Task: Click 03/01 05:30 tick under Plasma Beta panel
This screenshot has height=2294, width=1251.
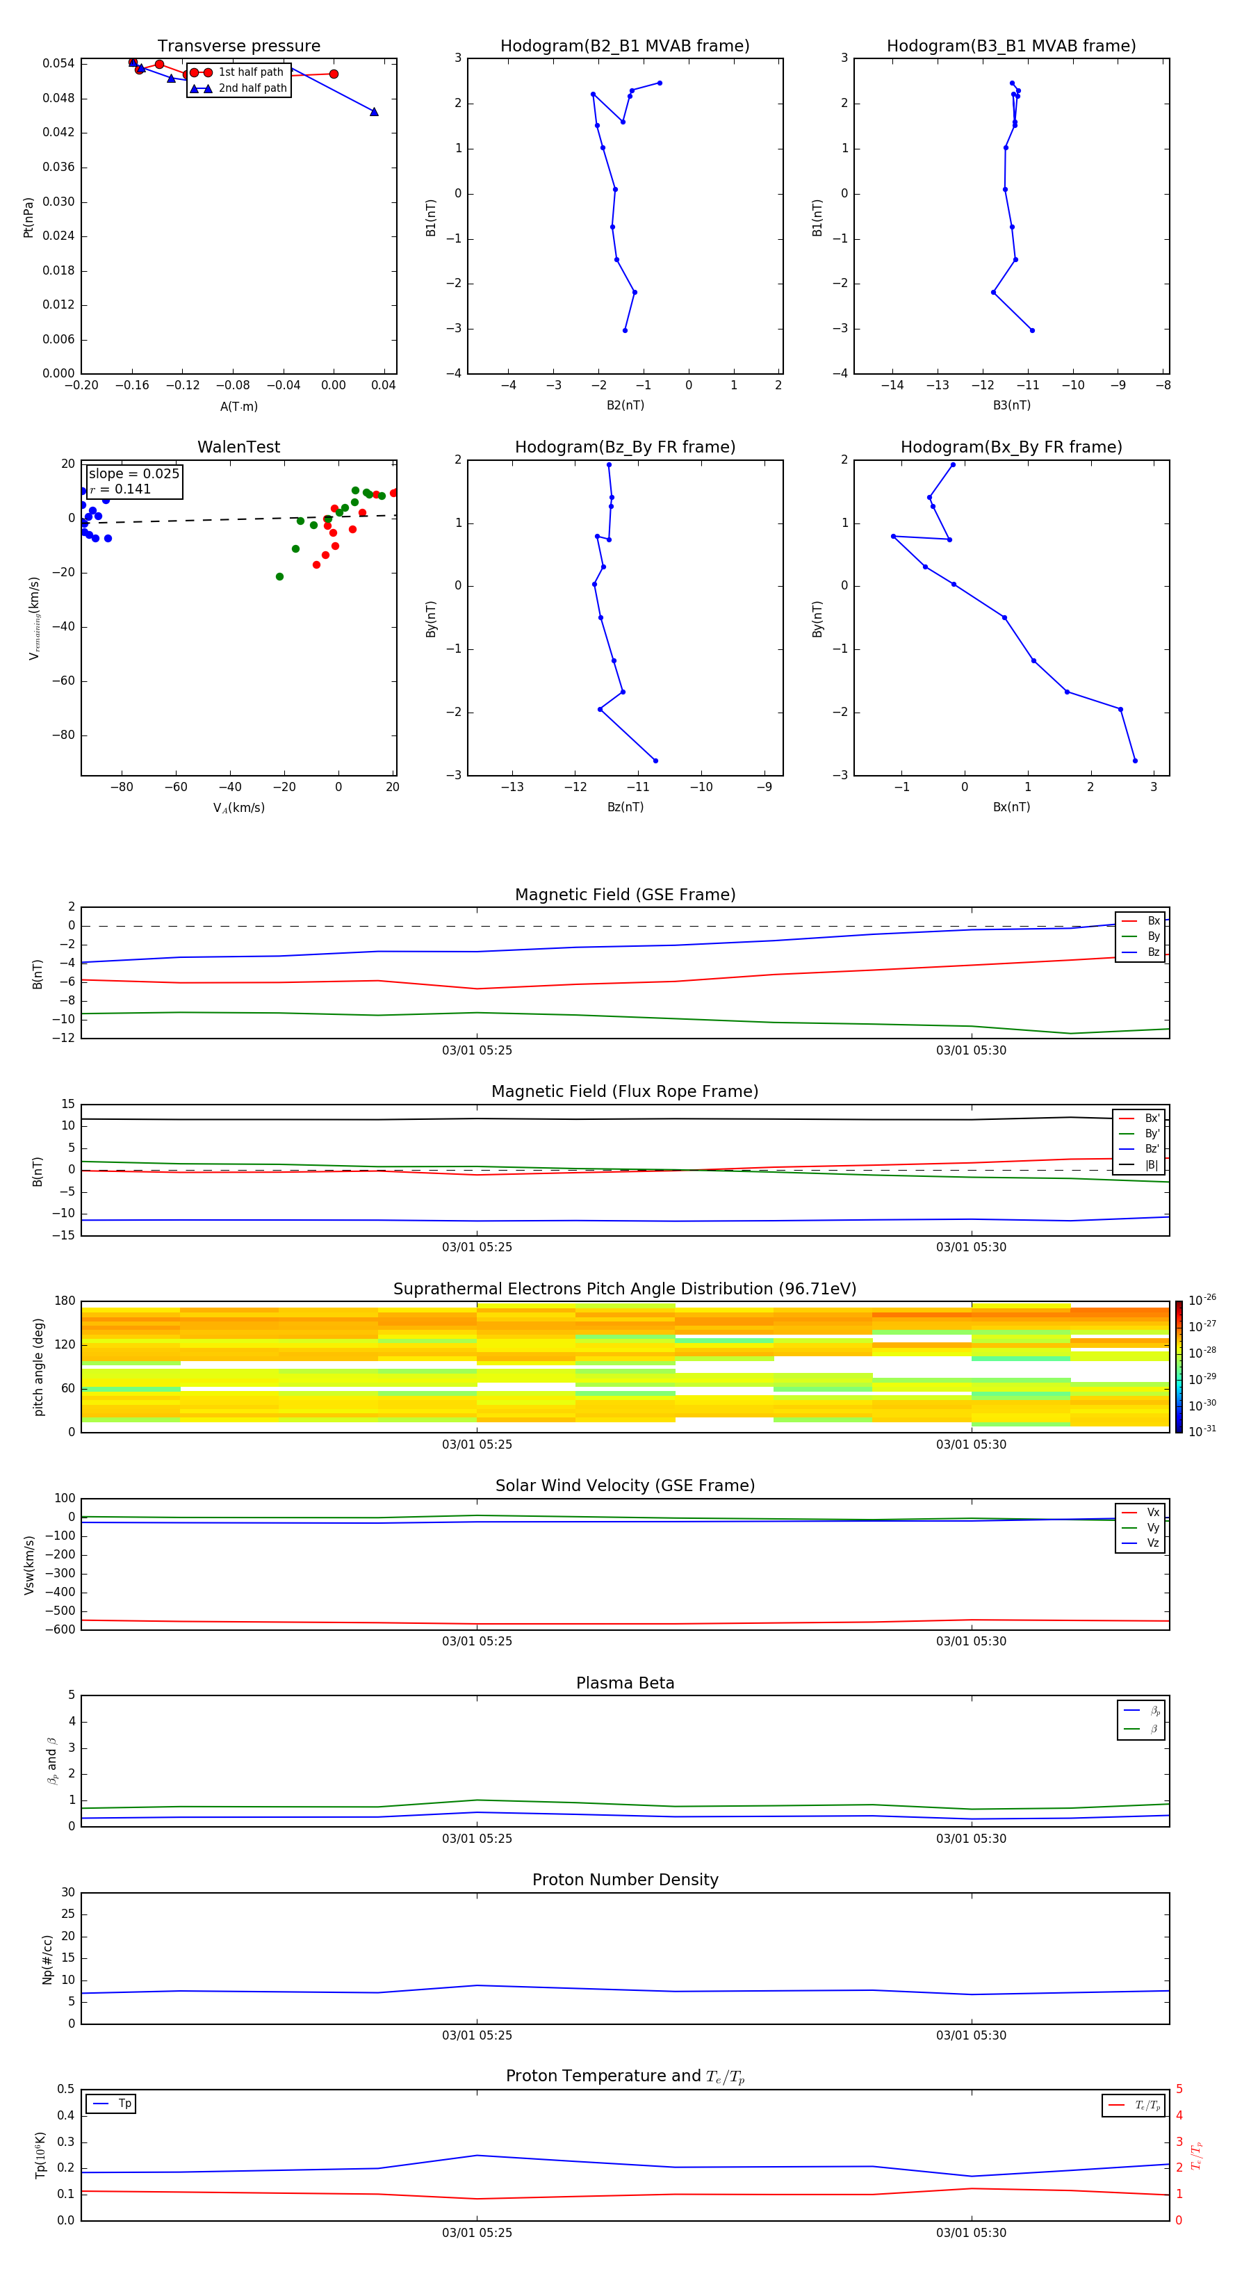Action: point(972,1838)
